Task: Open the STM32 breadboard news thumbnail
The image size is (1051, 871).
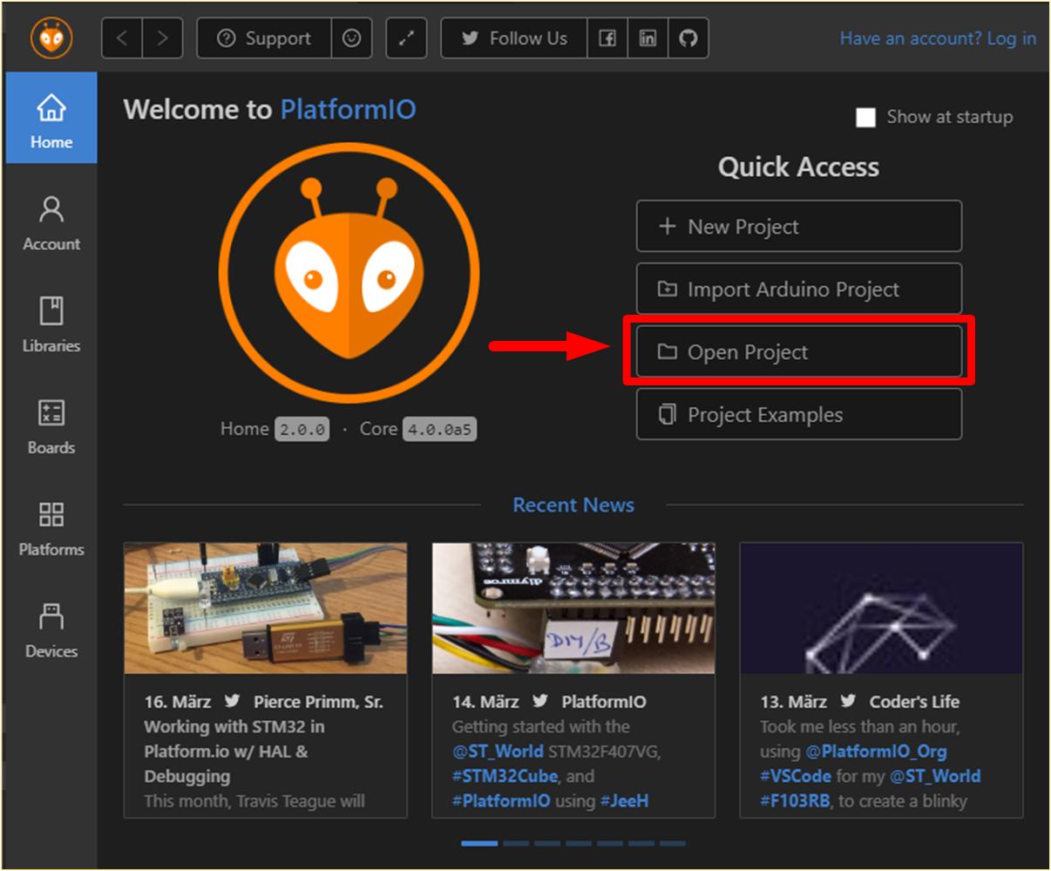Action: coord(266,609)
